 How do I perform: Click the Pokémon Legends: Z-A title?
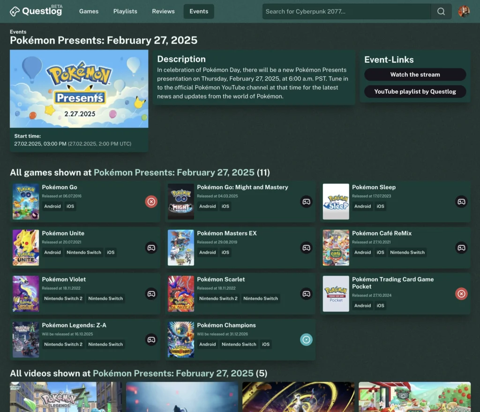click(x=74, y=325)
